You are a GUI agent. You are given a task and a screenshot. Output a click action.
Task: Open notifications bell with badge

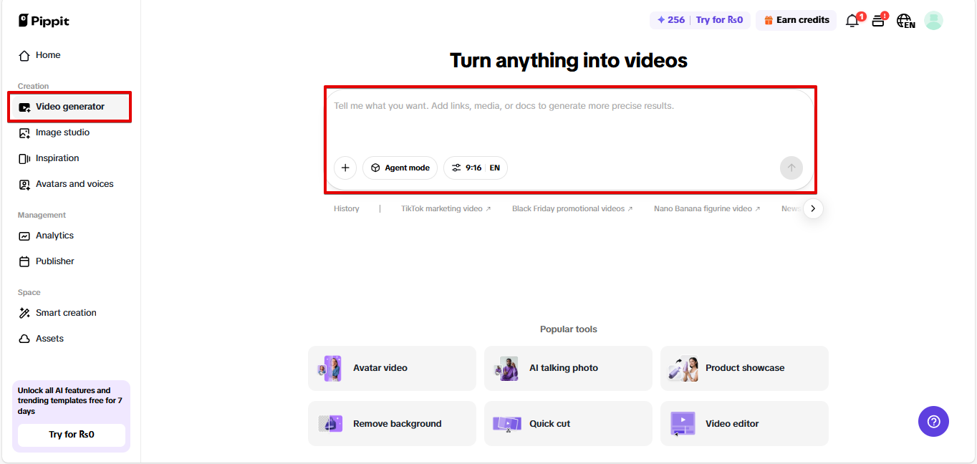click(x=852, y=21)
